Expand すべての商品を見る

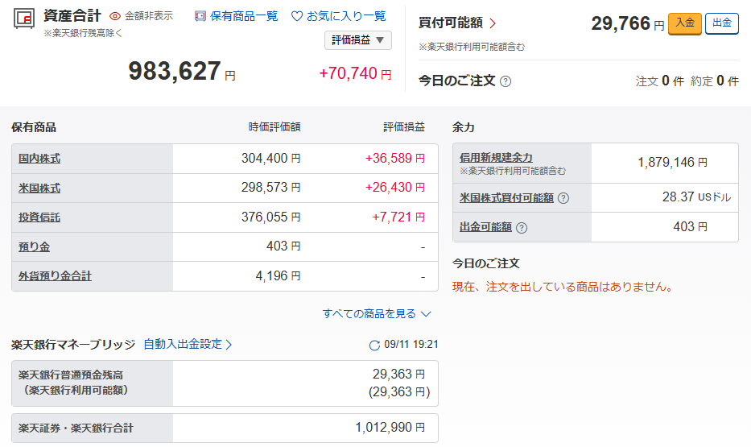click(x=377, y=314)
